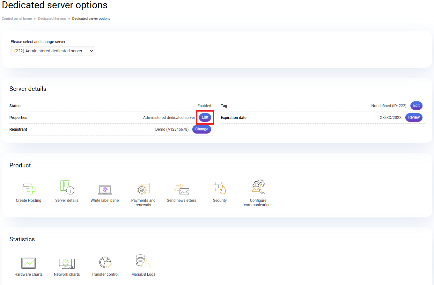Expand the server selection dropdown
Image resolution: width=434 pixels, height=285 pixels.
coord(52,51)
